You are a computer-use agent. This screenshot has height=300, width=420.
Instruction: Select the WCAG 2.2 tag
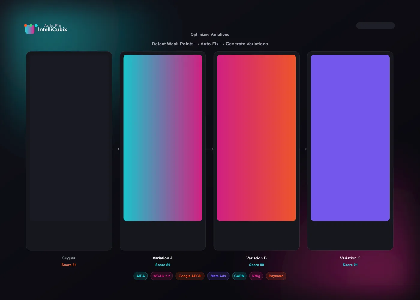click(x=162, y=276)
